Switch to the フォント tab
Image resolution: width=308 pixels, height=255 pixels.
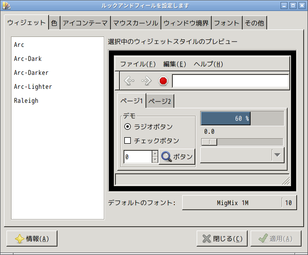227,23
